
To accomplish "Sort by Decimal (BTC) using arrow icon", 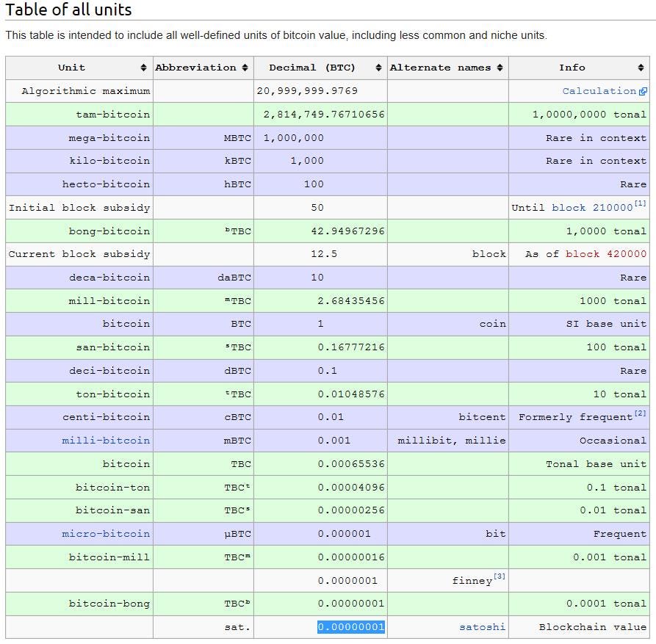I will click(379, 68).
